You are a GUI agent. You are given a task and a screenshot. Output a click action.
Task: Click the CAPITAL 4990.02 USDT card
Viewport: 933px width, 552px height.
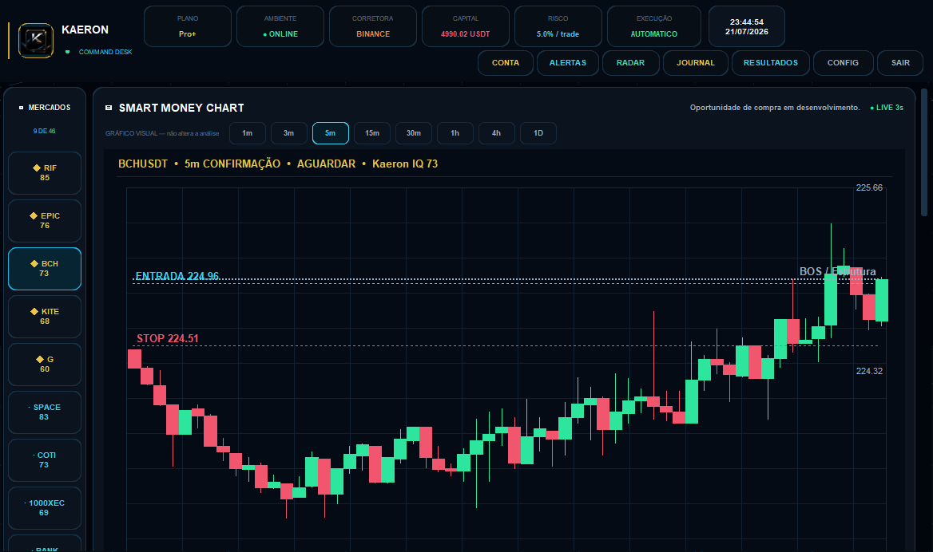coord(466,26)
